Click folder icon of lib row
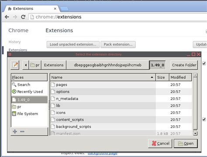Image resolution: width=207 pixels, height=157 pixels. tap(53, 106)
